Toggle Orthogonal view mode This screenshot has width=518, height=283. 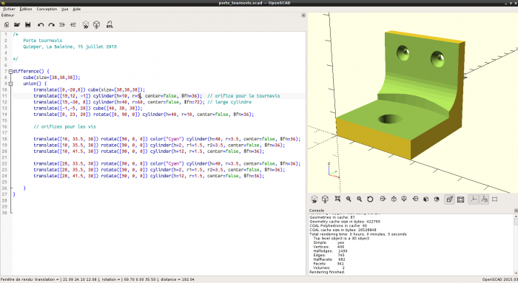coord(460,200)
